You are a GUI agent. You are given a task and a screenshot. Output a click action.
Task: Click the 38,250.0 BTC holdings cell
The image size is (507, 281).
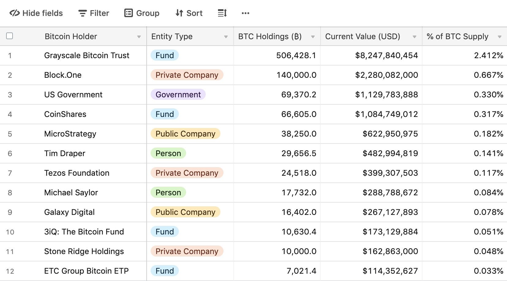pos(277,134)
